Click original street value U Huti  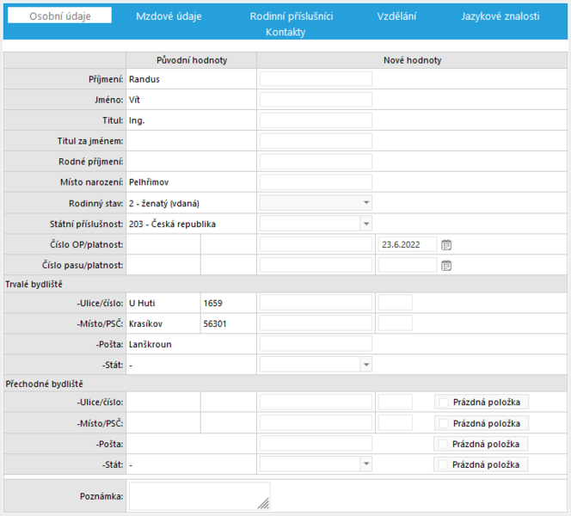click(x=142, y=303)
